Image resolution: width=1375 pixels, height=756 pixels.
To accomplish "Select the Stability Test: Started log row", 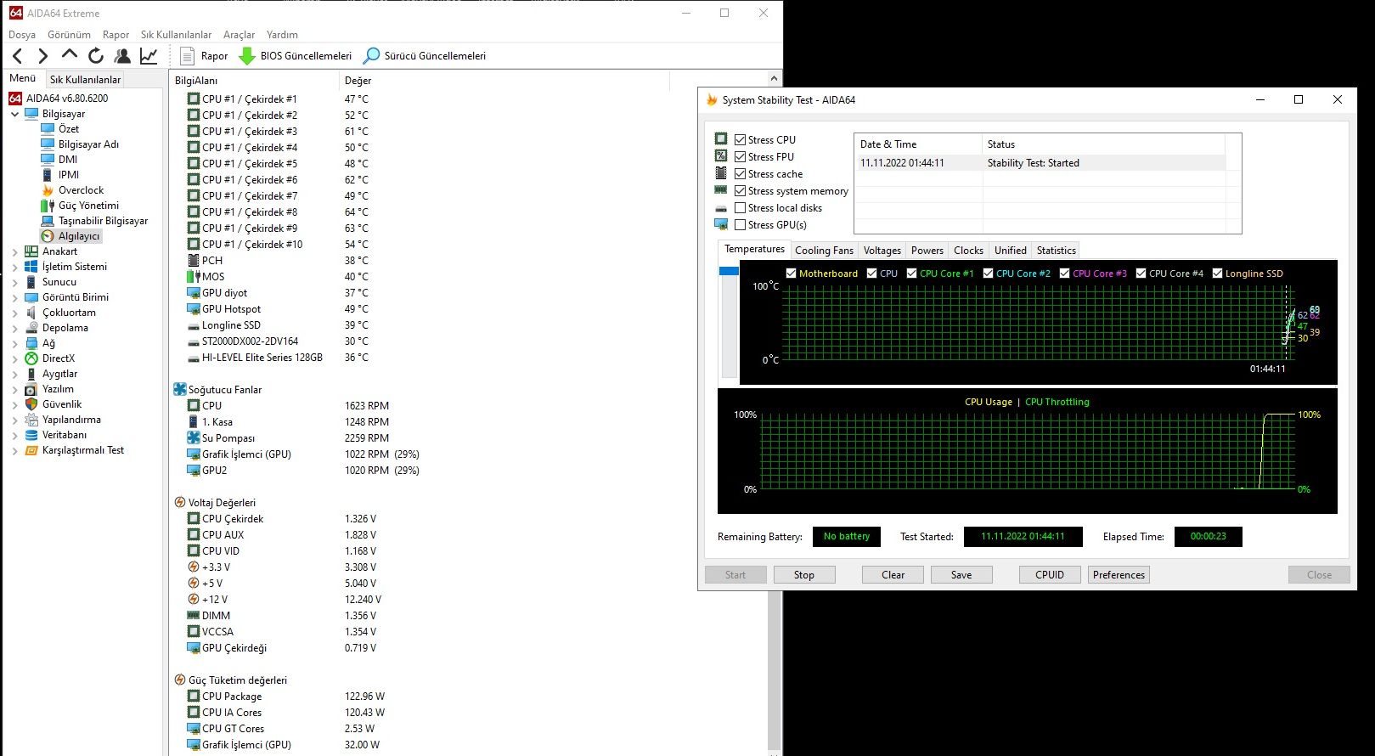I will pyautogui.click(x=1040, y=163).
